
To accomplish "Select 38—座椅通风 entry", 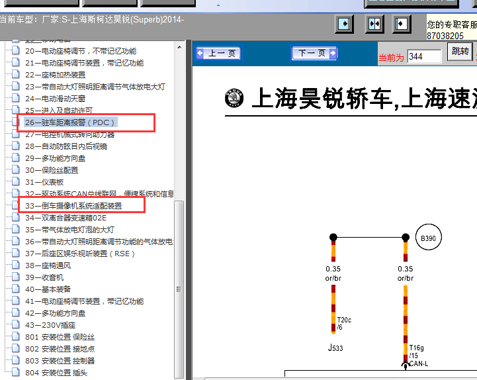I will 48,265.
